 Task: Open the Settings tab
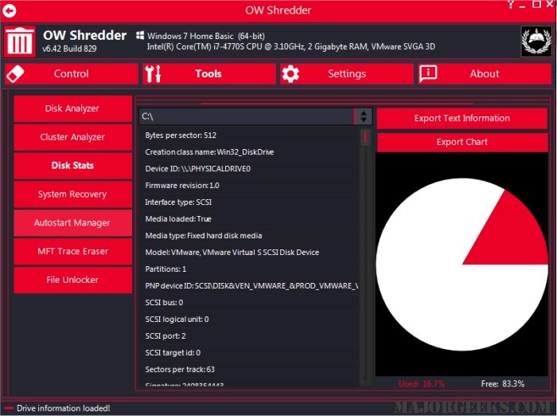pos(347,74)
